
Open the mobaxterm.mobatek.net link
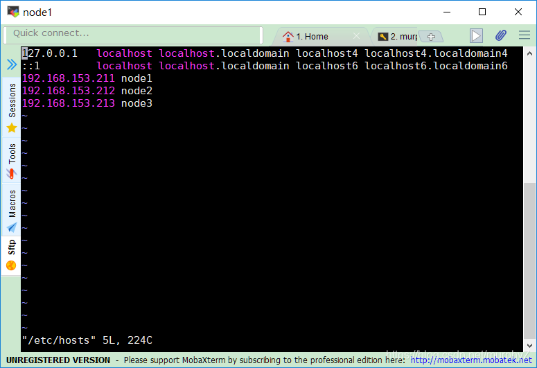click(471, 360)
